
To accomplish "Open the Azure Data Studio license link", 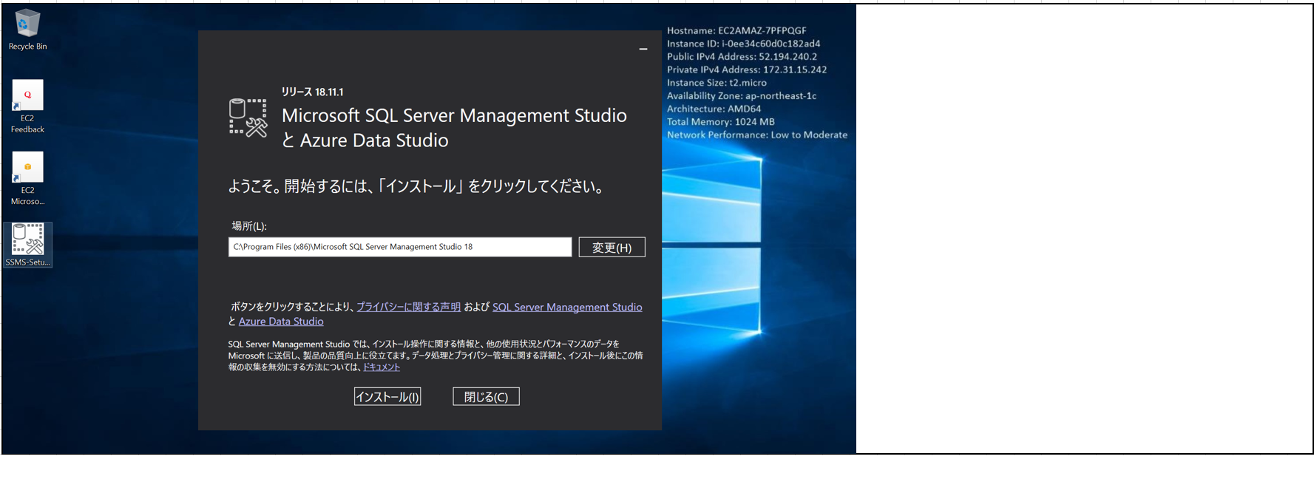I will (x=281, y=322).
